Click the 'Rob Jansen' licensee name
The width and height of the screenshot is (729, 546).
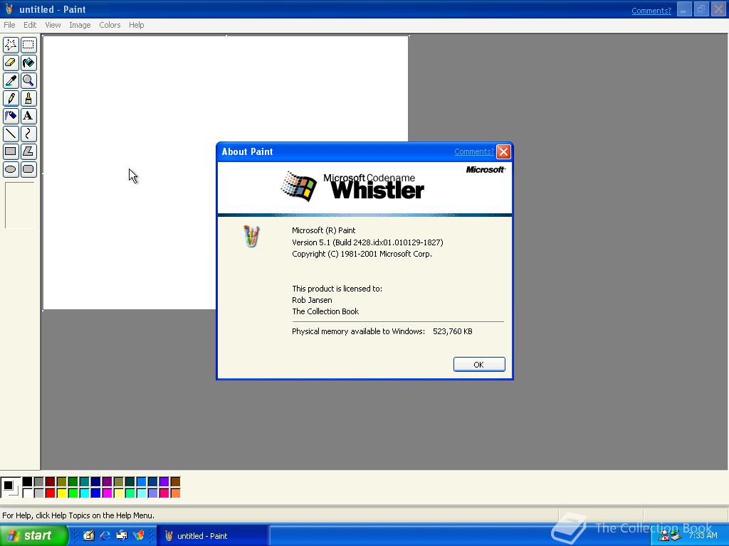click(x=312, y=300)
